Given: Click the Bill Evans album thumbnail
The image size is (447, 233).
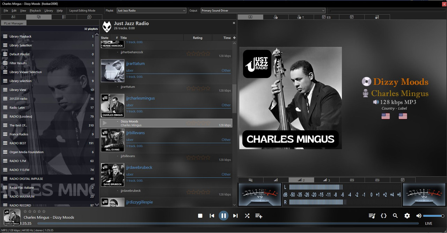Looking at the screenshot, I should (x=112, y=140).
